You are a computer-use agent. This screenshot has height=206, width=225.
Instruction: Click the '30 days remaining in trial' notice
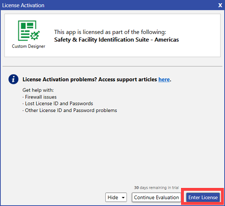(x=157, y=187)
